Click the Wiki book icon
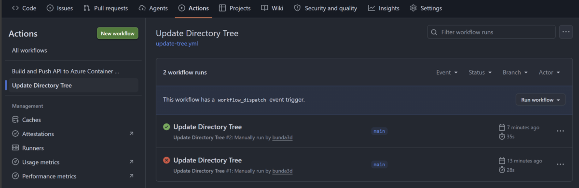The image size is (579, 188). pyautogui.click(x=264, y=8)
